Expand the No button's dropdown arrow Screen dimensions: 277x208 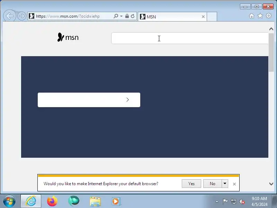(225, 184)
